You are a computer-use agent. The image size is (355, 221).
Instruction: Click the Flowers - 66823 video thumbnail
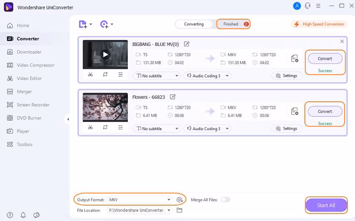(105, 107)
